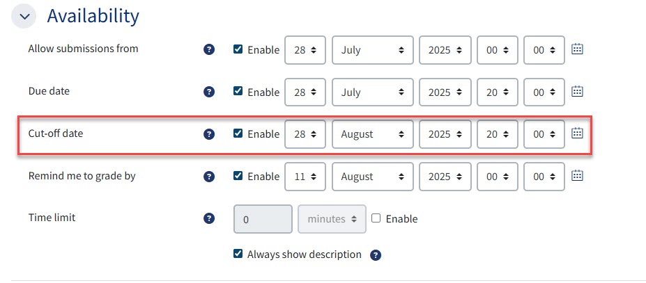
Task: Open calendar picker for Cut-off date
Action: [x=577, y=134]
